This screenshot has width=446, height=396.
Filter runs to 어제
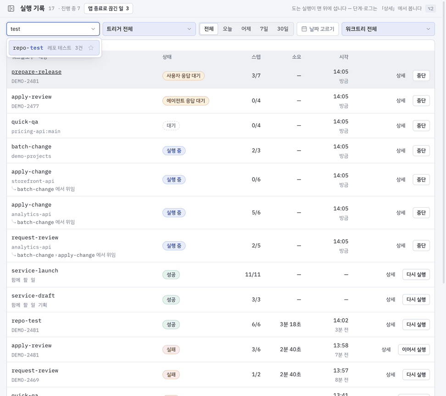tap(246, 29)
